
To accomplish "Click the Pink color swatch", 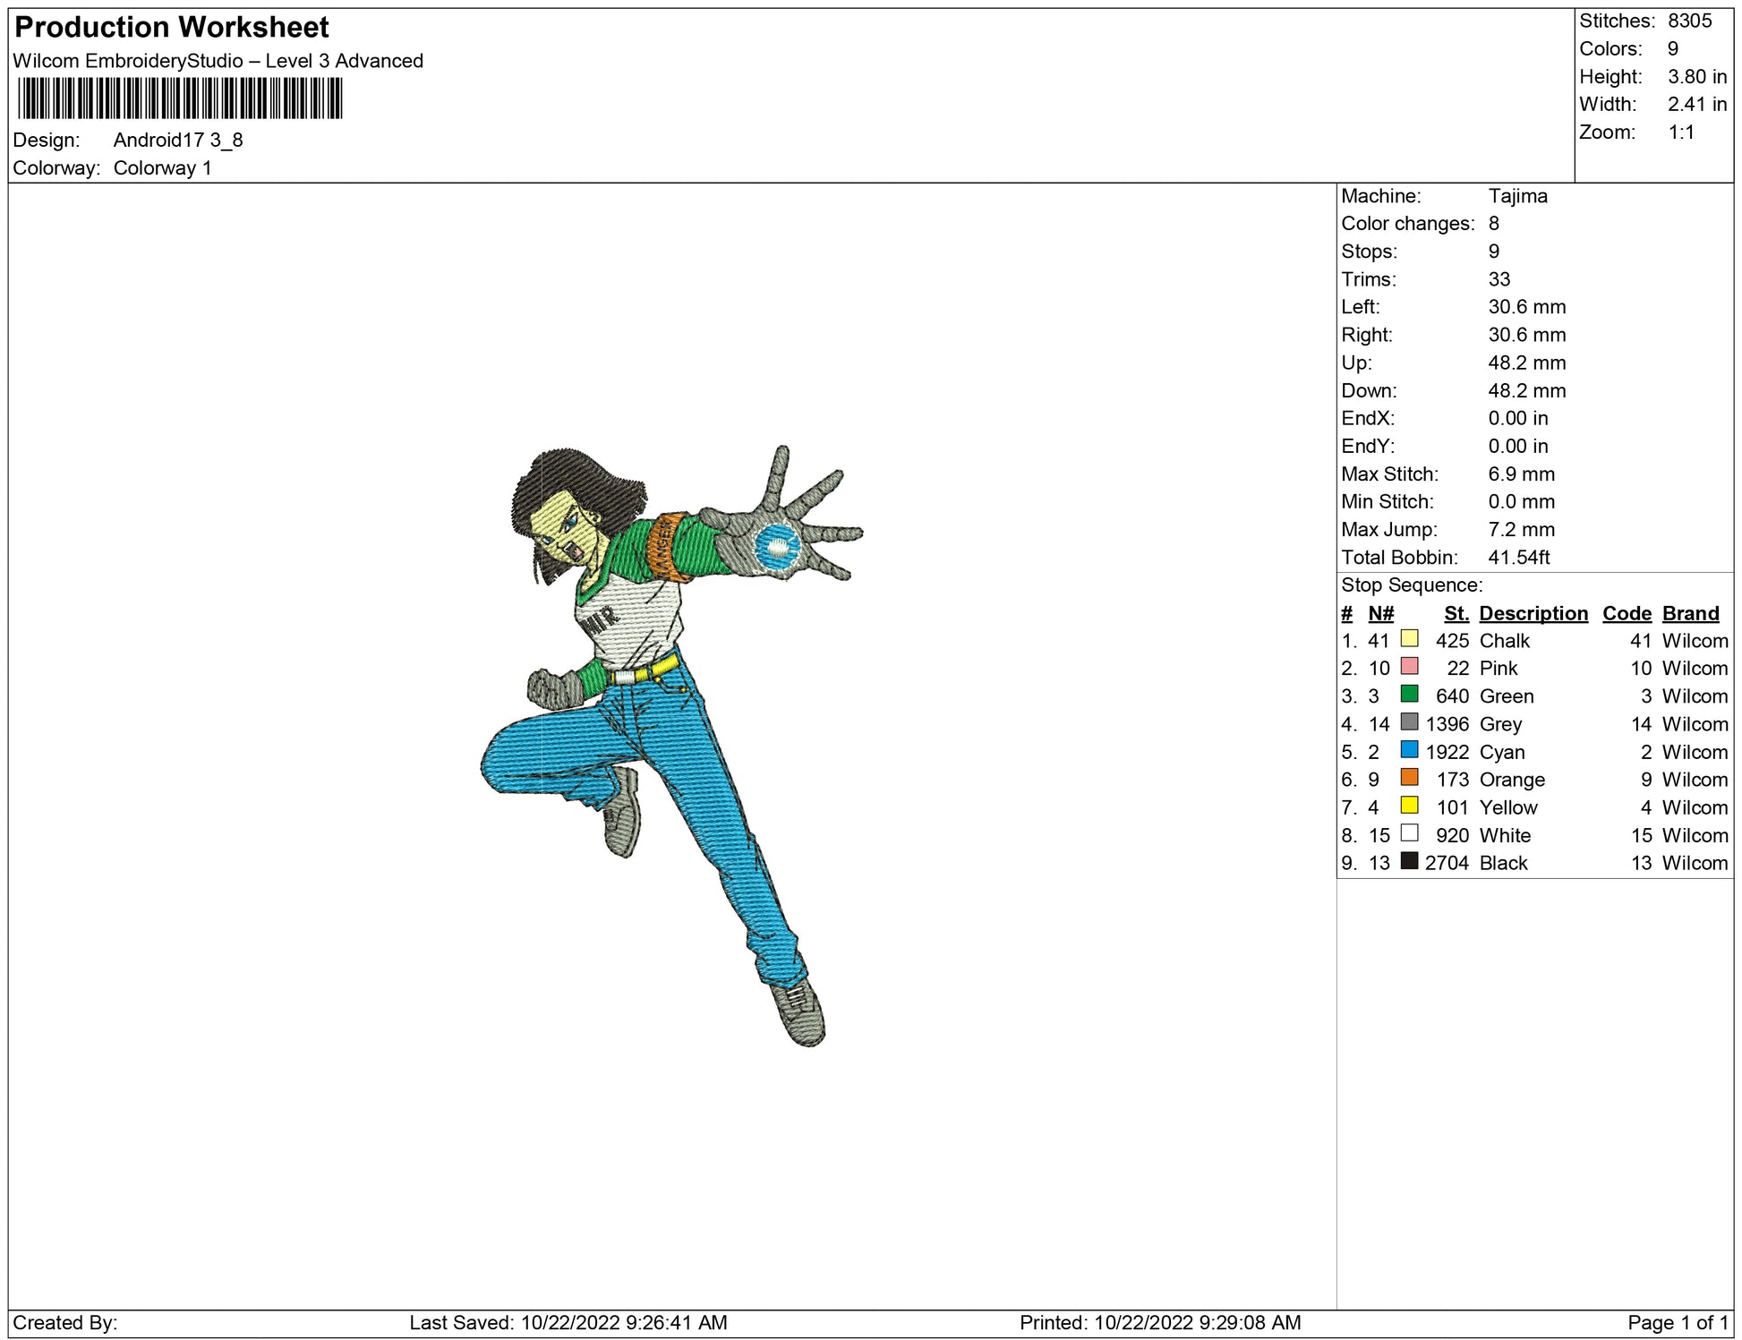I will [x=1409, y=667].
